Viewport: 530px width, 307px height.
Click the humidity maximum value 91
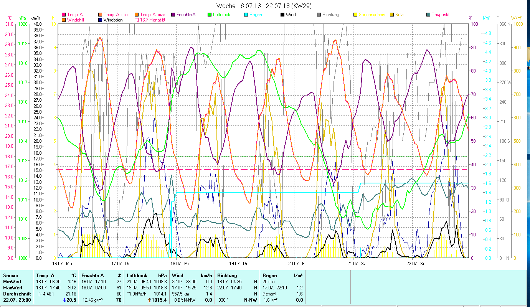(x=119, y=288)
